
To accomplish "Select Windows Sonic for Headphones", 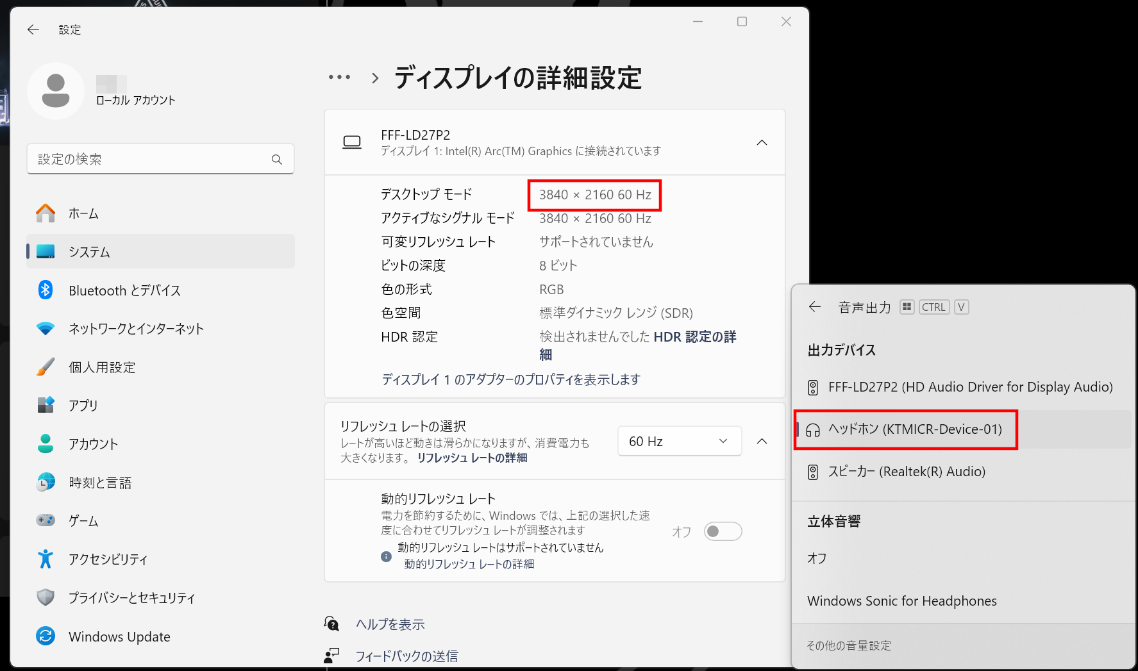I will click(x=901, y=601).
